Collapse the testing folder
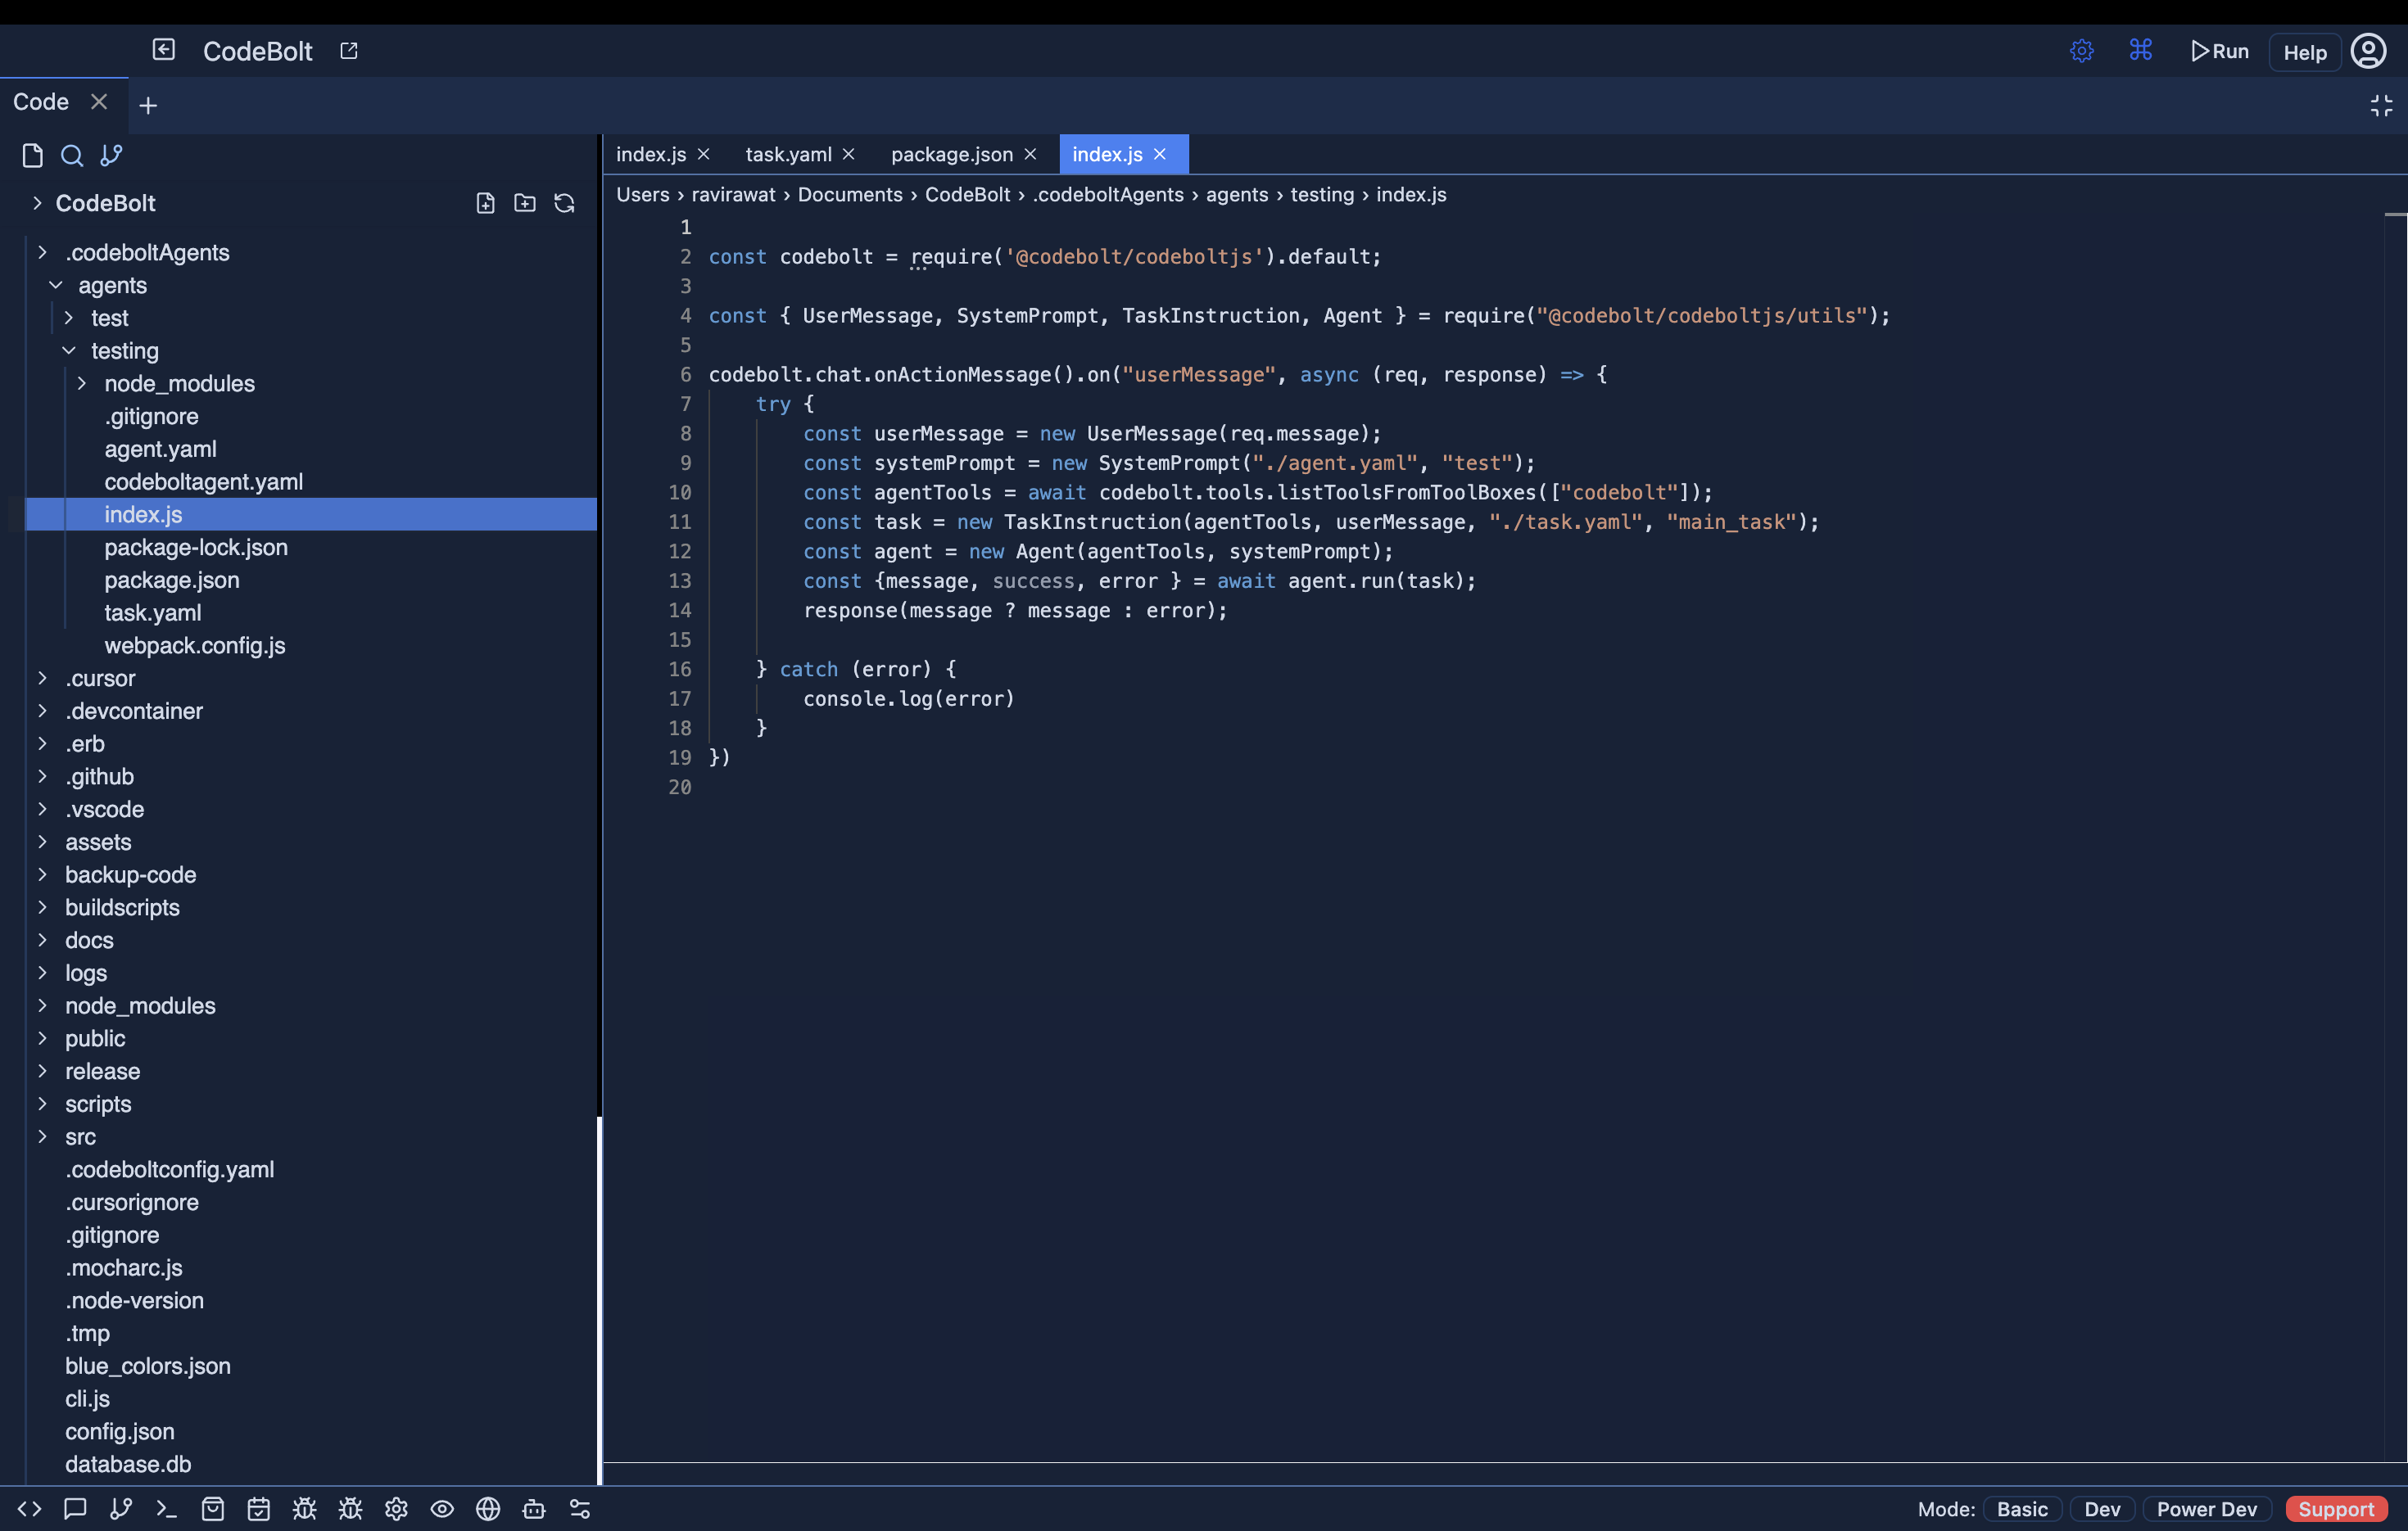Viewport: 2408px width, 1531px height. point(69,350)
